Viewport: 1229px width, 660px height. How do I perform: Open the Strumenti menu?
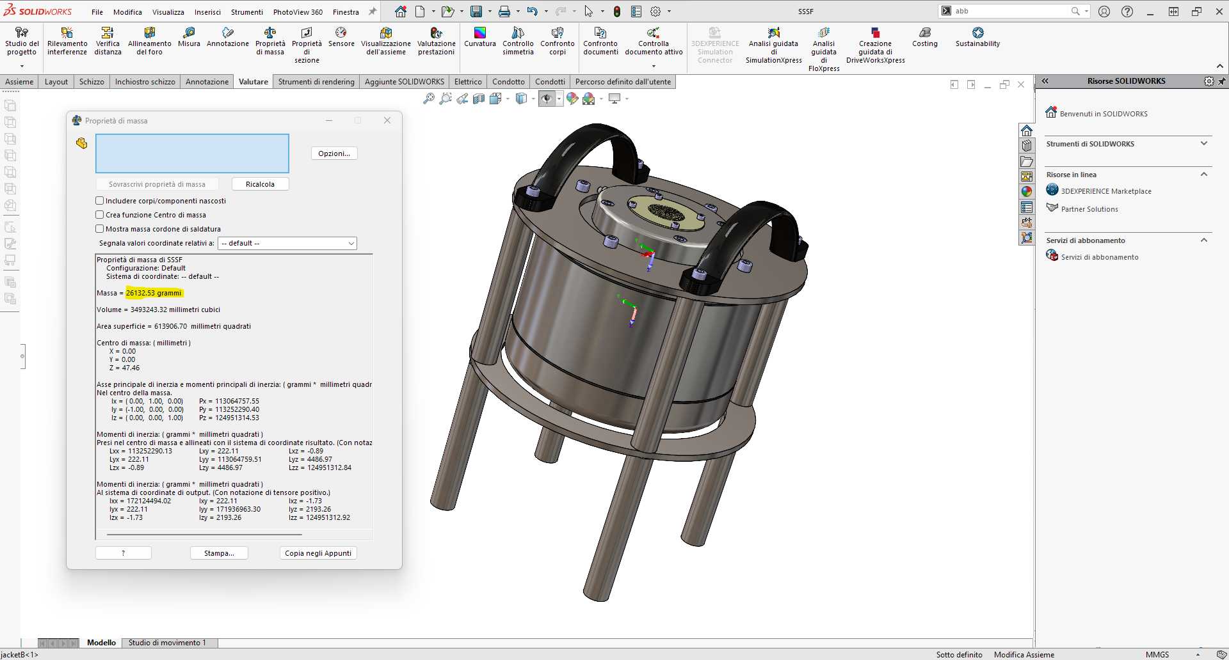coord(247,12)
